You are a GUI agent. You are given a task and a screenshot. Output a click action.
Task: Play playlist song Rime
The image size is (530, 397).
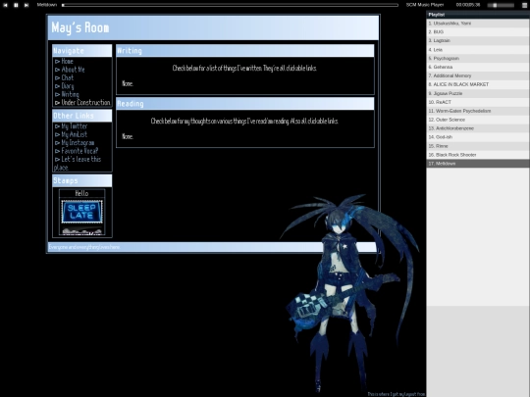478,146
